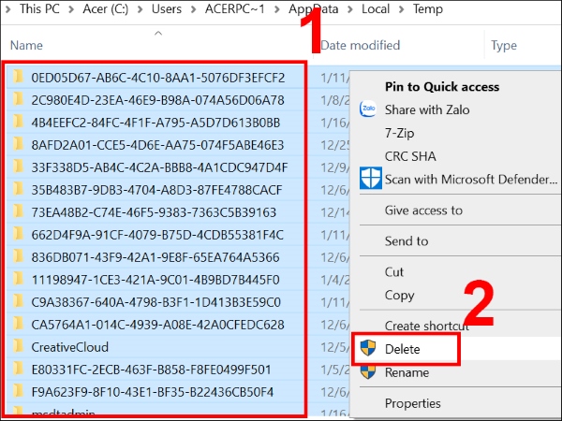Click the Microsoft Defender shield icon
Screen dimensions: 562x421
369,177
